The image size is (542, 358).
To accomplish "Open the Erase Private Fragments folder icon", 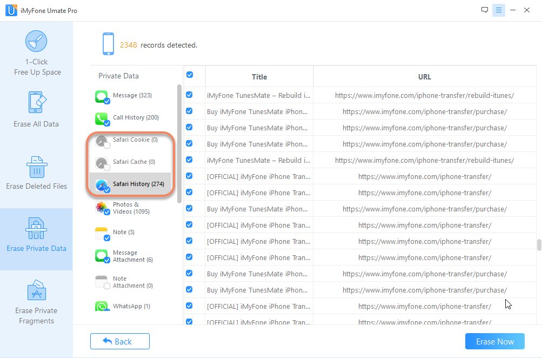I will 37,290.
